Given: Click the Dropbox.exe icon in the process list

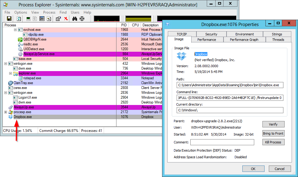Looking at the screenshot, I should click(11, 117).
